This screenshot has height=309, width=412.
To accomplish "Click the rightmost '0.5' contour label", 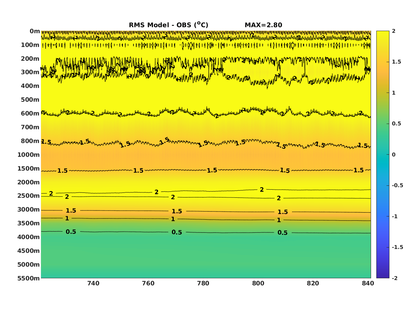I will (283, 232).
